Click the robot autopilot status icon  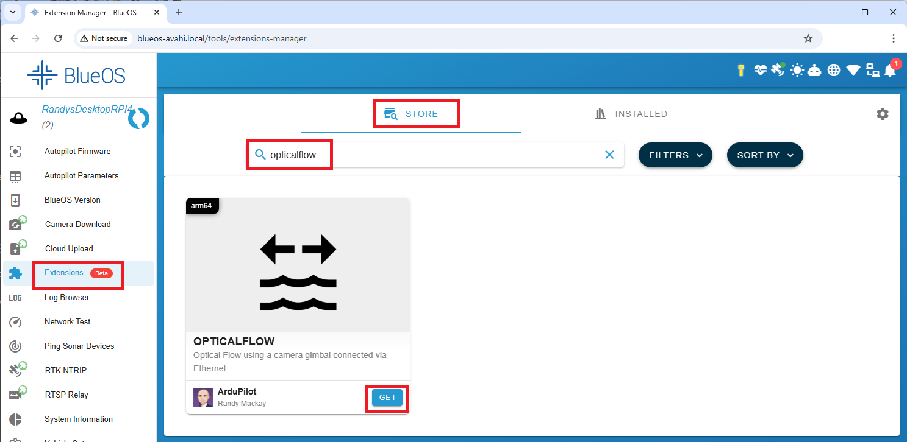click(x=814, y=70)
